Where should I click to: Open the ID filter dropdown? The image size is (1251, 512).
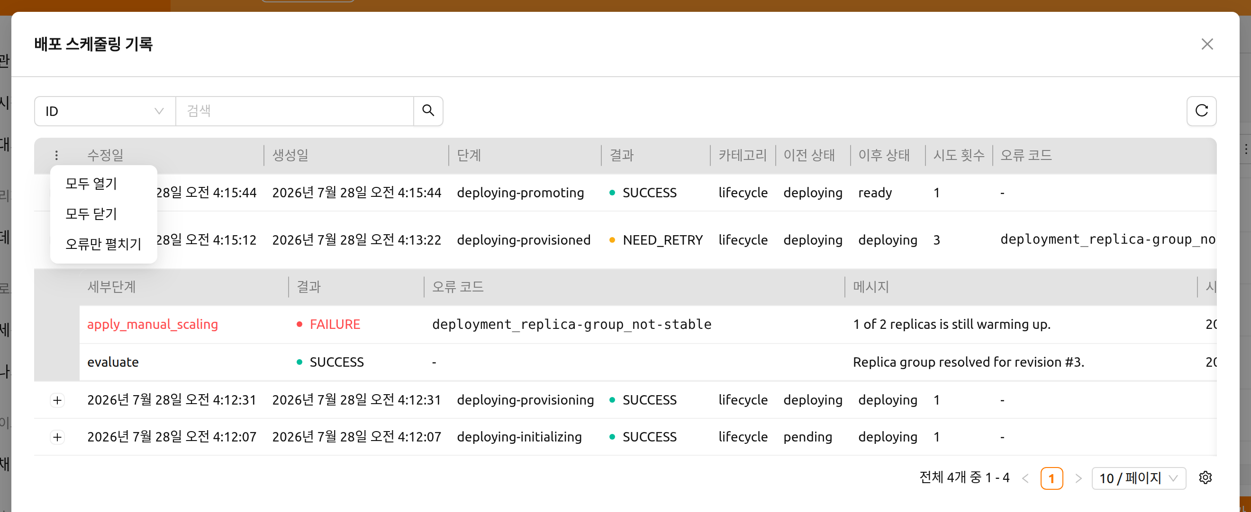[105, 111]
